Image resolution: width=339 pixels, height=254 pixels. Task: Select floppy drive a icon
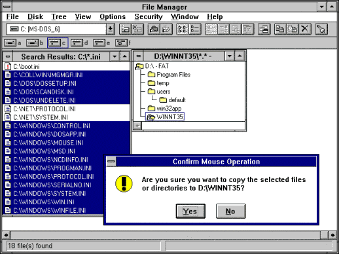pyautogui.click(x=10, y=43)
